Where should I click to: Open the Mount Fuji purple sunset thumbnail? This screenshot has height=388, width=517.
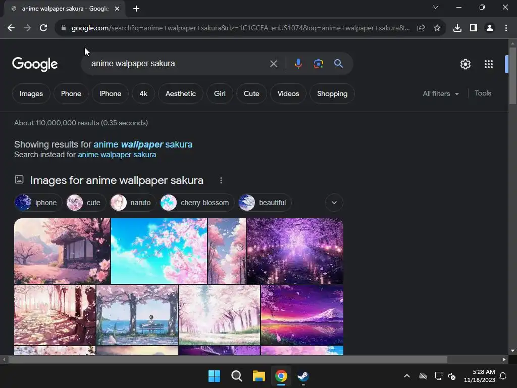[302, 315]
